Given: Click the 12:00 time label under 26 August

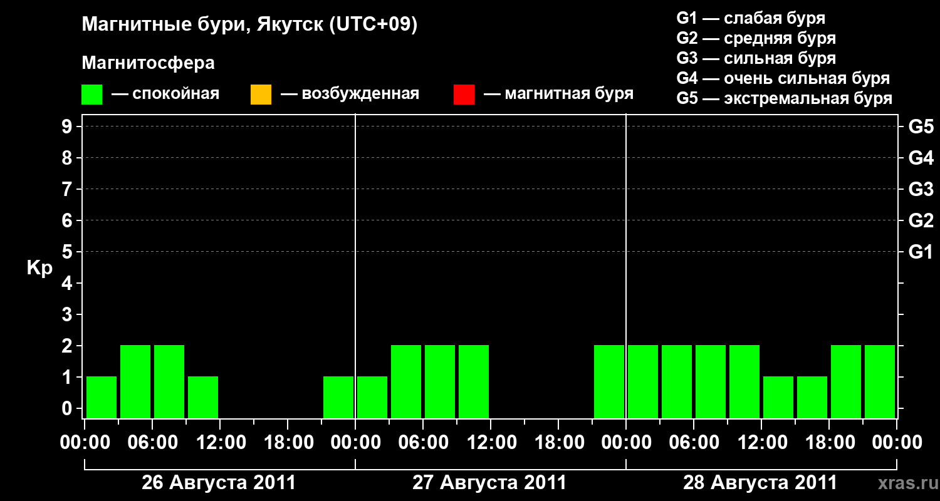Looking at the screenshot, I should [x=220, y=443].
